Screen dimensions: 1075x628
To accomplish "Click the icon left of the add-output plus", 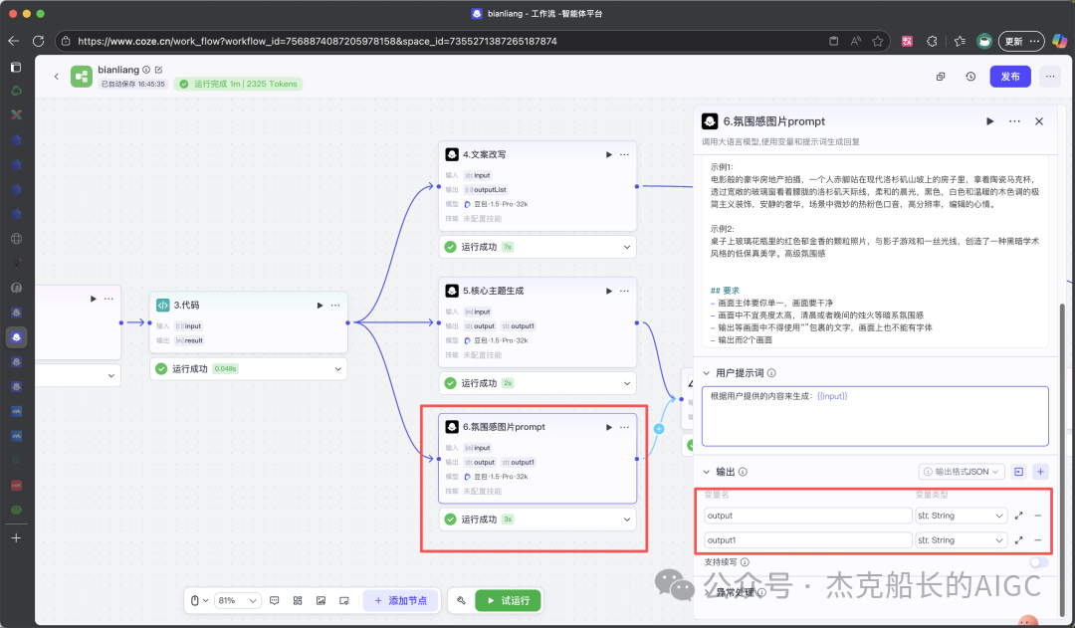I will (x=1019, y=472).
